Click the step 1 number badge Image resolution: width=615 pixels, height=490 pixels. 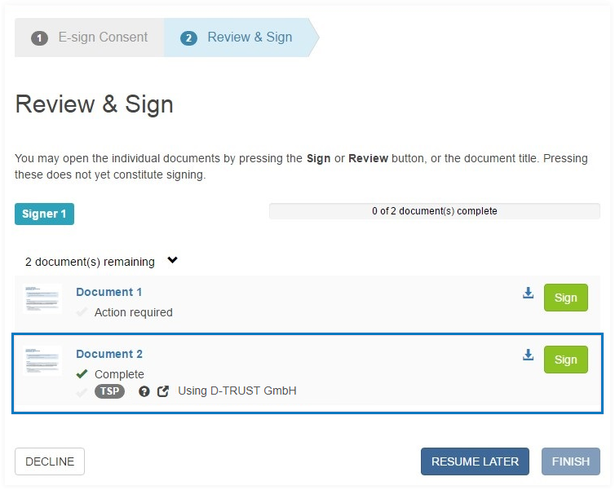pos(39,38)
